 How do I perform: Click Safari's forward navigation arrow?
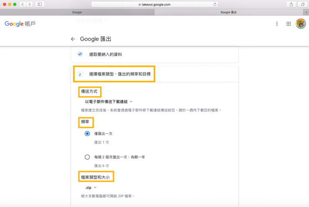tap(30, 4)
